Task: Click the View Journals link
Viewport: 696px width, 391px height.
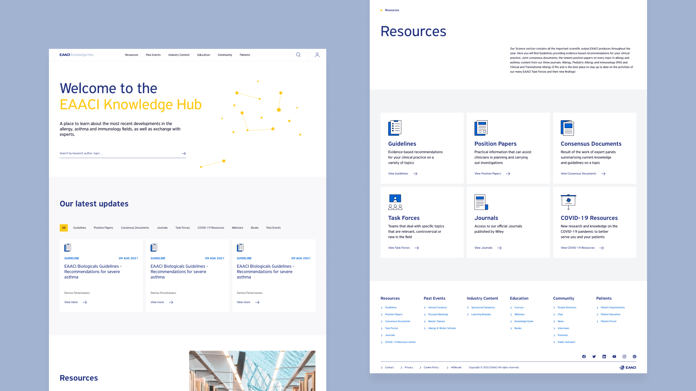Action: [x=483, y=248]
